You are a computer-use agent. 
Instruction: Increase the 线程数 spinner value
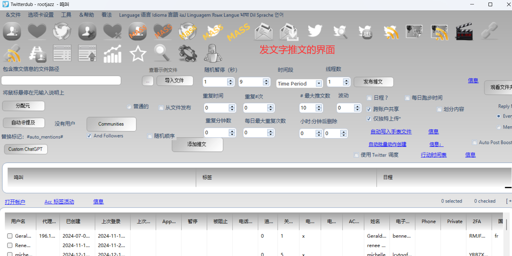click(346, 80)
